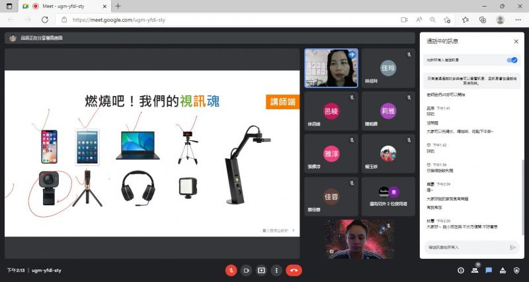529x282 pixels.
Task: Toggle the allow everyone to send messages switch
Action: click(x=512, y=60)
